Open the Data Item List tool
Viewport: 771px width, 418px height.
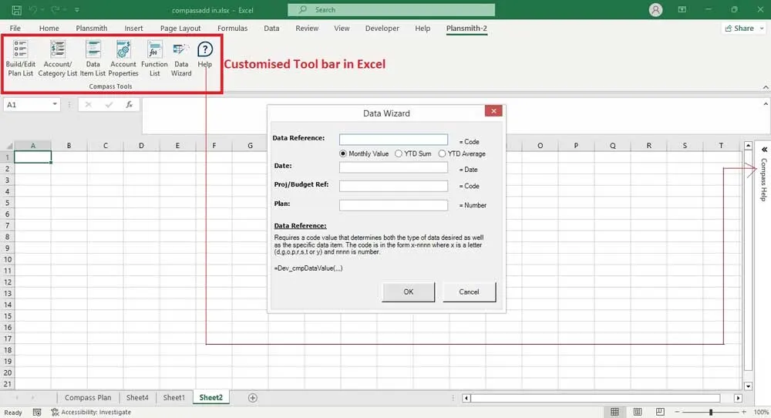(x=93, y=59)
